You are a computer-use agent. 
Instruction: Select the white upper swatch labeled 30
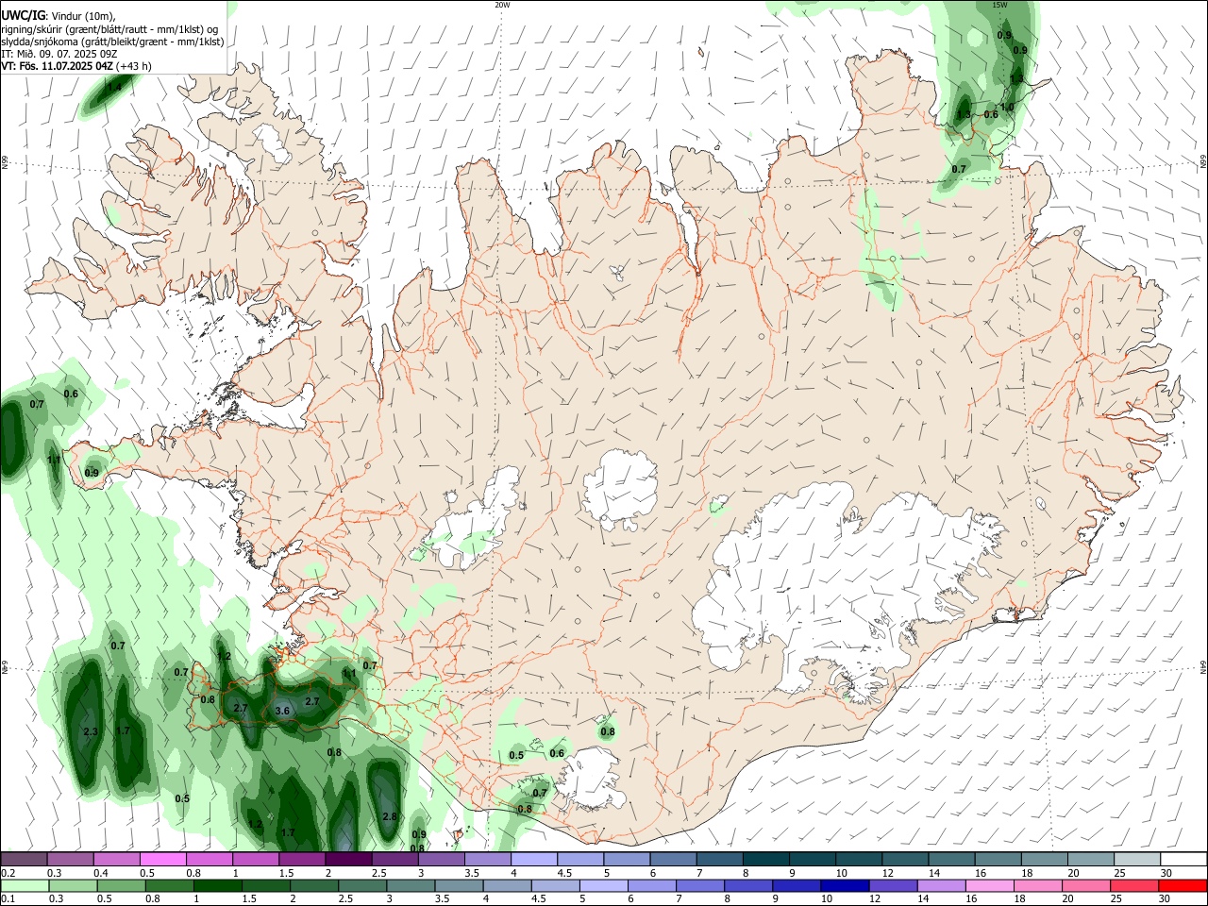click(1184, 859)
